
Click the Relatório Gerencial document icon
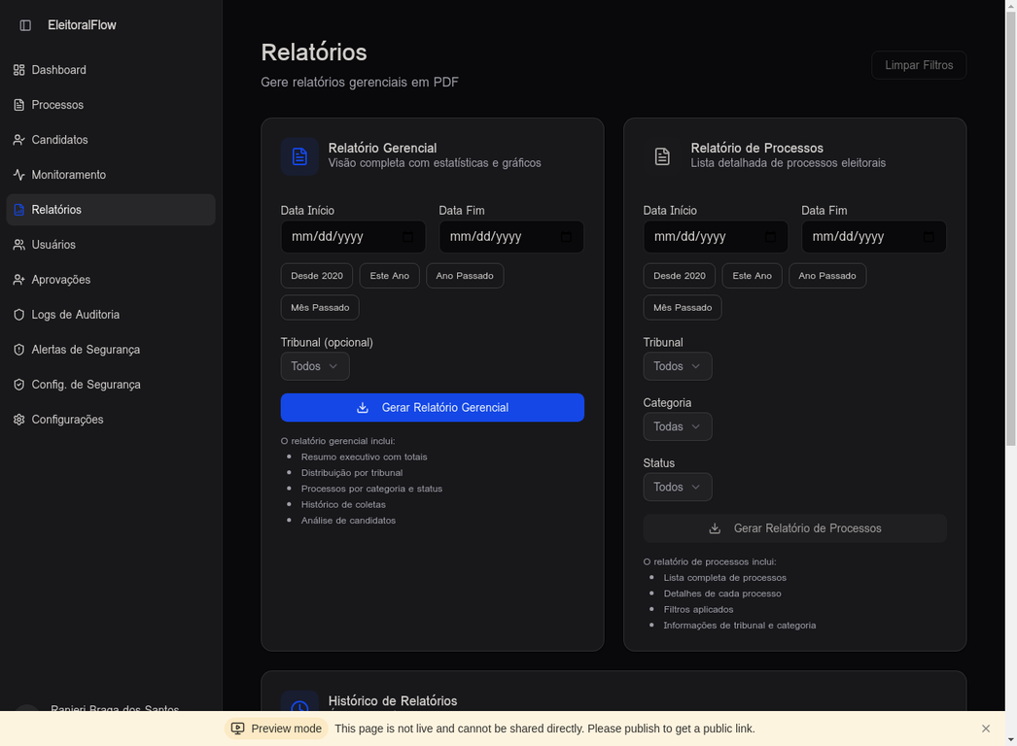(299, 156)
